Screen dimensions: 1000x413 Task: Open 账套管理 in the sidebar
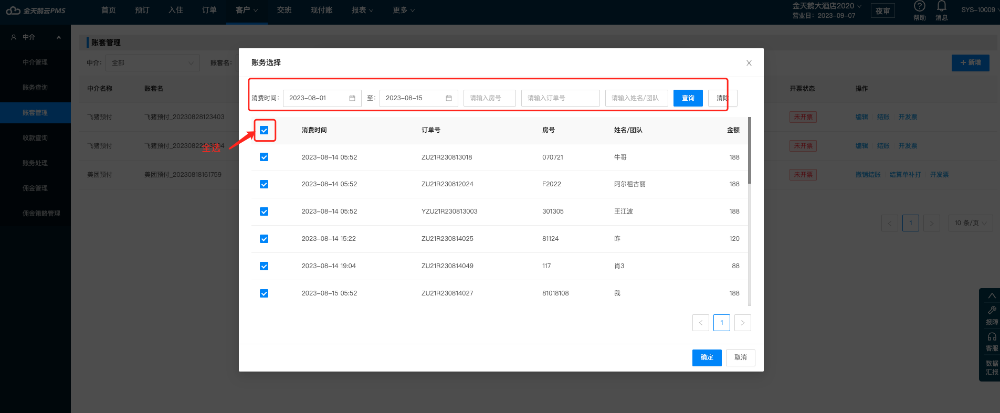[x=35, y=113]
